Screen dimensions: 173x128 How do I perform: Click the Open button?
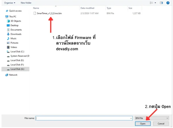tap(143, 124)
